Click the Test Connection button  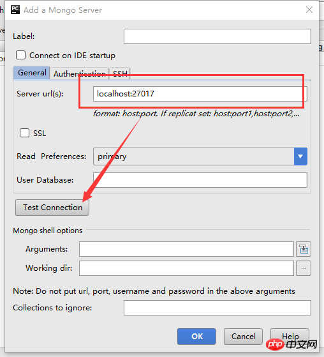click(x=52, y=208)
